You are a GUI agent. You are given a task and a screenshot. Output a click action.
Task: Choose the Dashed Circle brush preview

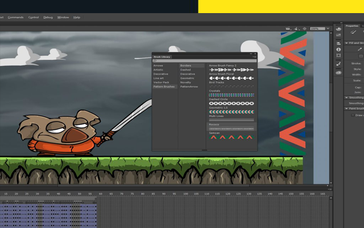tap(231, 103)
